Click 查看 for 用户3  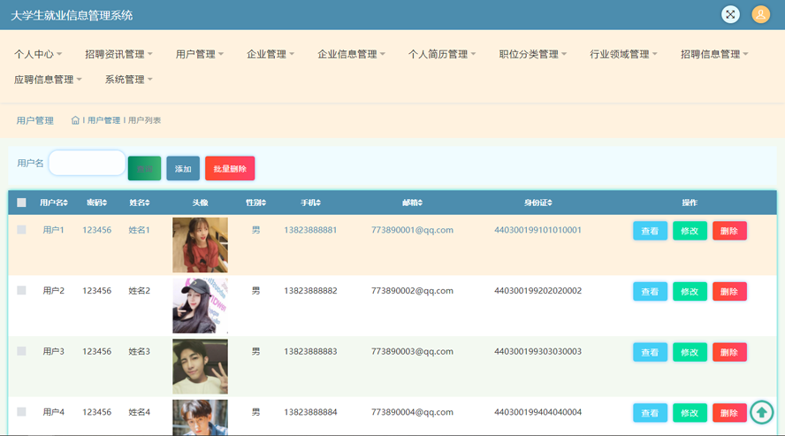coord(650,352)
